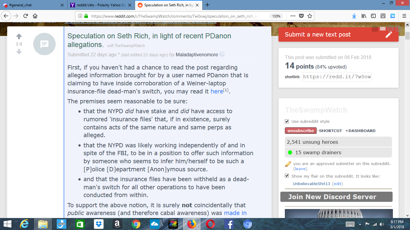Open page actions three-dot menu

coord(293,16)
